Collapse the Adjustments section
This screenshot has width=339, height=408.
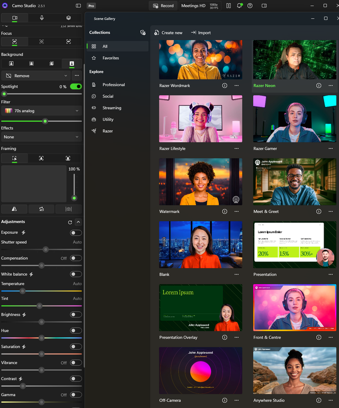tap(78, 222)
